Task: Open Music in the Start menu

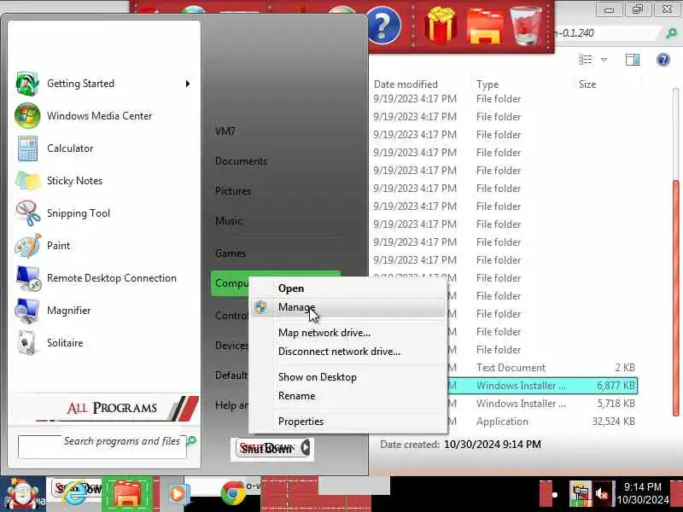Action: click(229, 221)
